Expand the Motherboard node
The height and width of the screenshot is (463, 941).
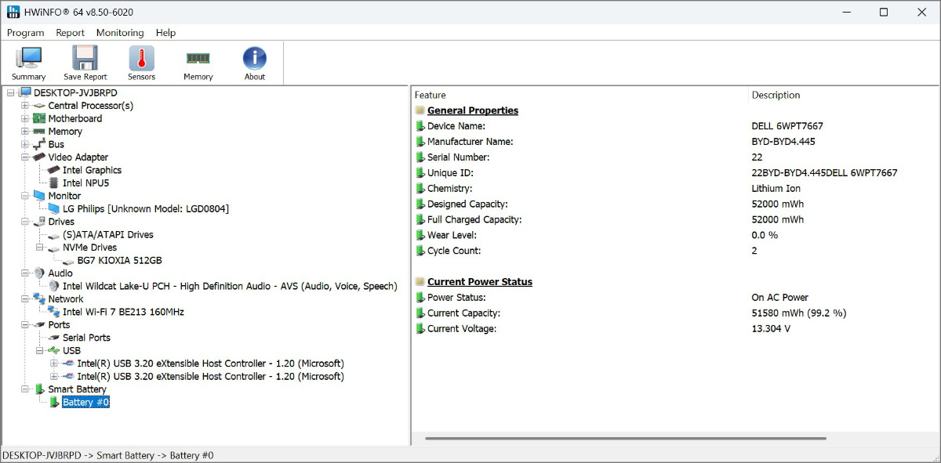click(25, 118)
